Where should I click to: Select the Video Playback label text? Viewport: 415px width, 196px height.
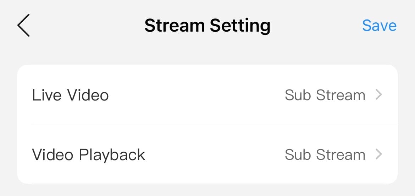click(x=89, y=155)
